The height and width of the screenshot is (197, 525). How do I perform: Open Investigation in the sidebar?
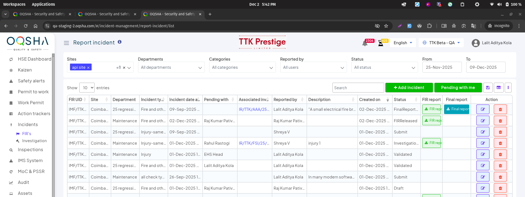click(x=34, y=141)
